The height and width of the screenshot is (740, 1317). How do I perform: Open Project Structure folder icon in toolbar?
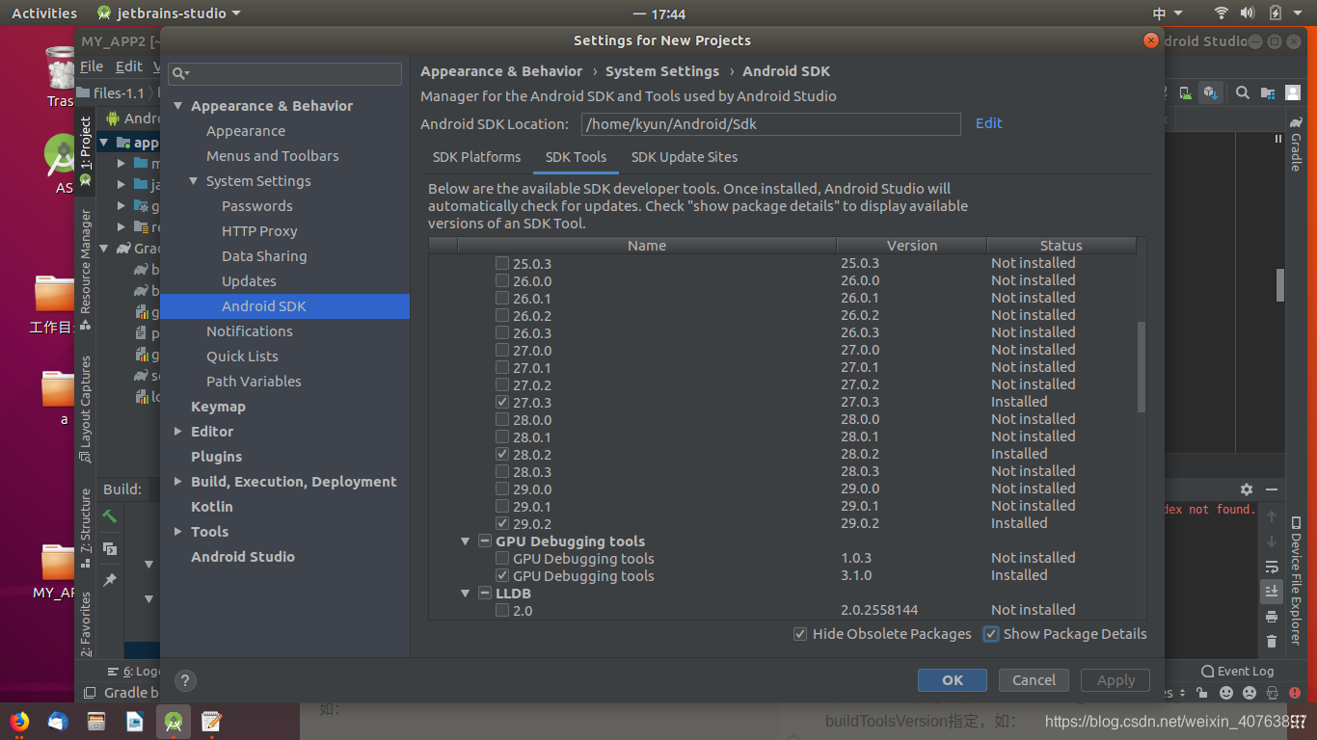(x=1268, y=93)
